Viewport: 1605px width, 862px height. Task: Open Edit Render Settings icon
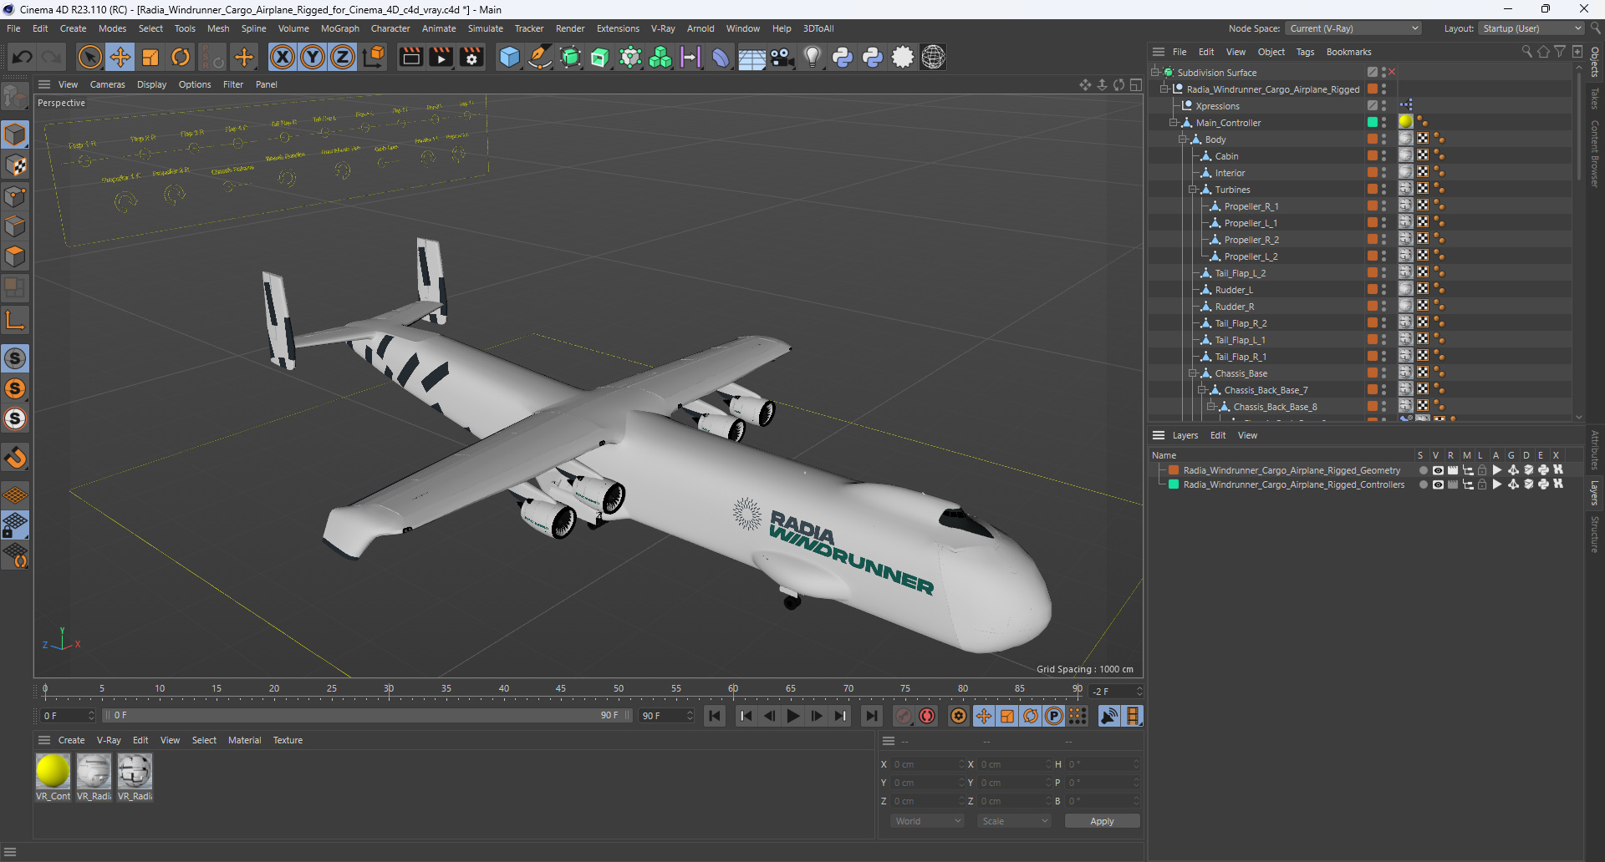pos(472,57)
